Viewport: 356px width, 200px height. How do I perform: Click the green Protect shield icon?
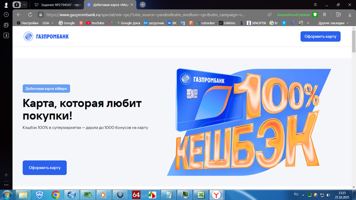point(315,15)
